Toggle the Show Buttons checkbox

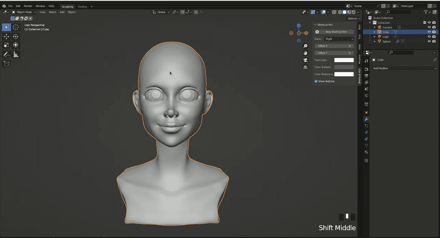tap(316, 81)
